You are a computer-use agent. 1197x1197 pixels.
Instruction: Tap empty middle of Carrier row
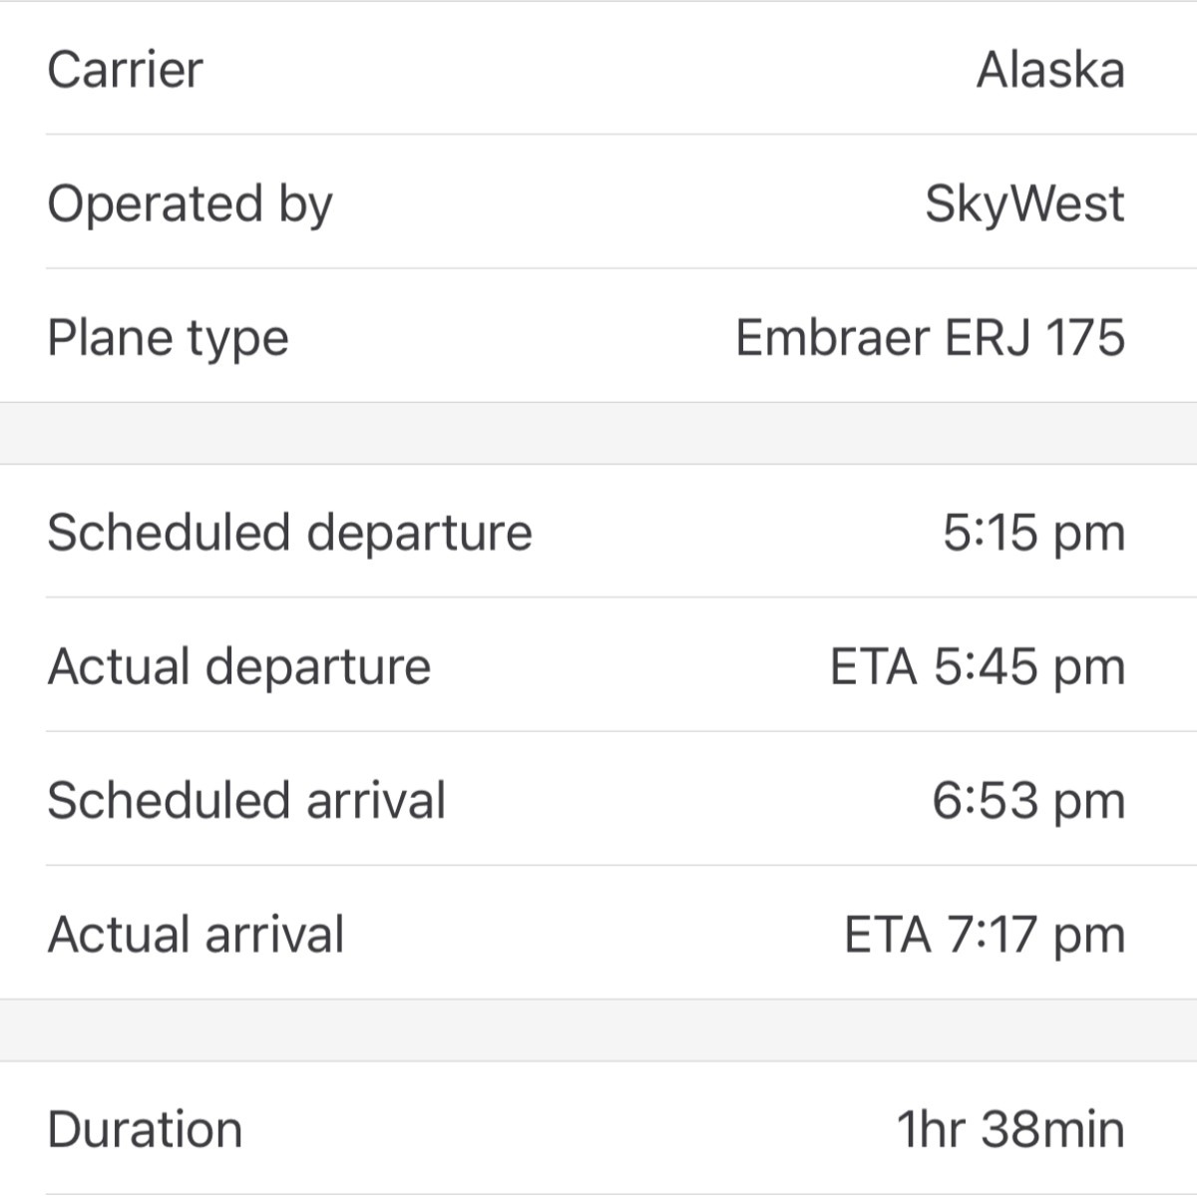coord(589,70)
